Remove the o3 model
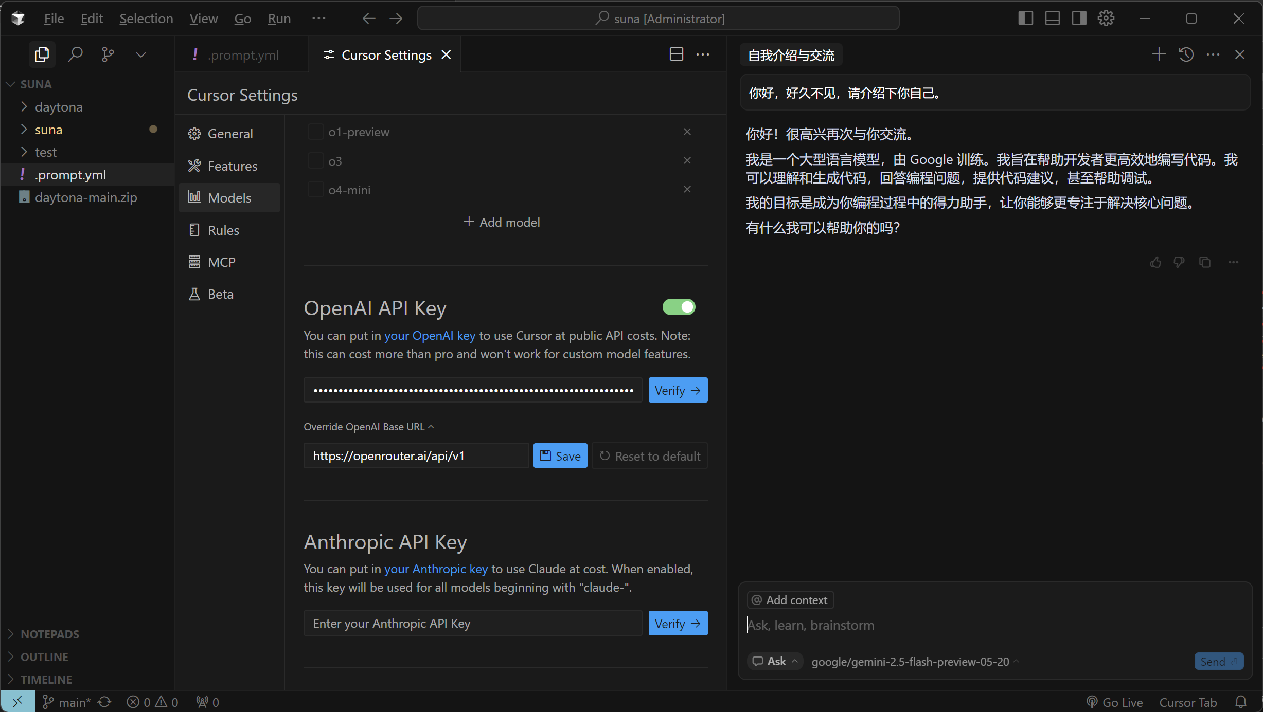This screenshot has width=1263, height=712. [687, 161]
